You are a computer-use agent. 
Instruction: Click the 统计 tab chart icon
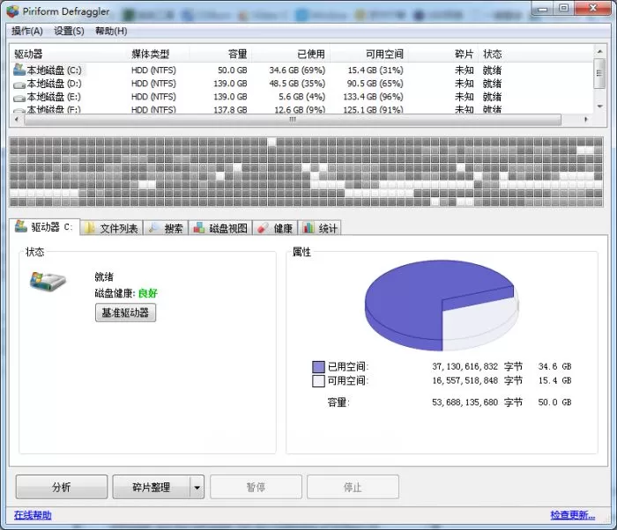click(x=308, y=228)
